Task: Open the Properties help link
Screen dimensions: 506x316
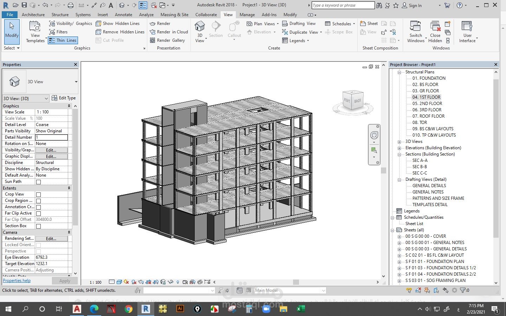Action: pyautogui.click(x=17, y=281)
